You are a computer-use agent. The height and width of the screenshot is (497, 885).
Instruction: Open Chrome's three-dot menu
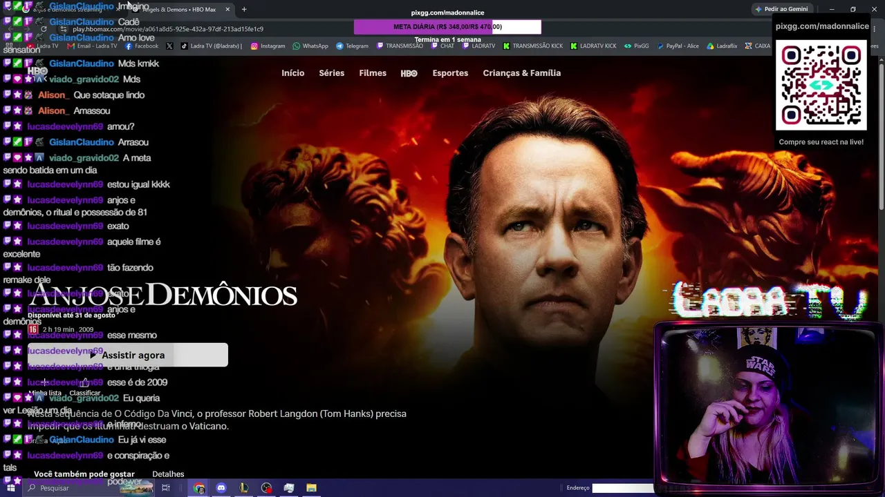pos(875,29)
